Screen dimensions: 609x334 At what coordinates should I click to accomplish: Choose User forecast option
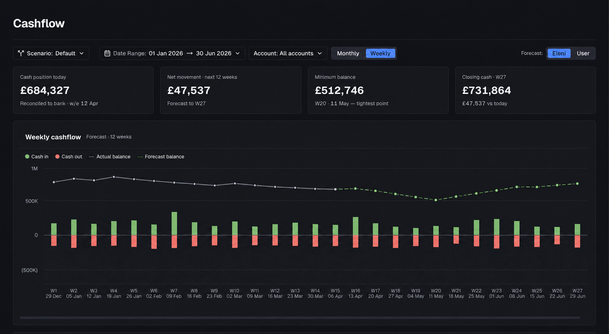coord(583,53)
